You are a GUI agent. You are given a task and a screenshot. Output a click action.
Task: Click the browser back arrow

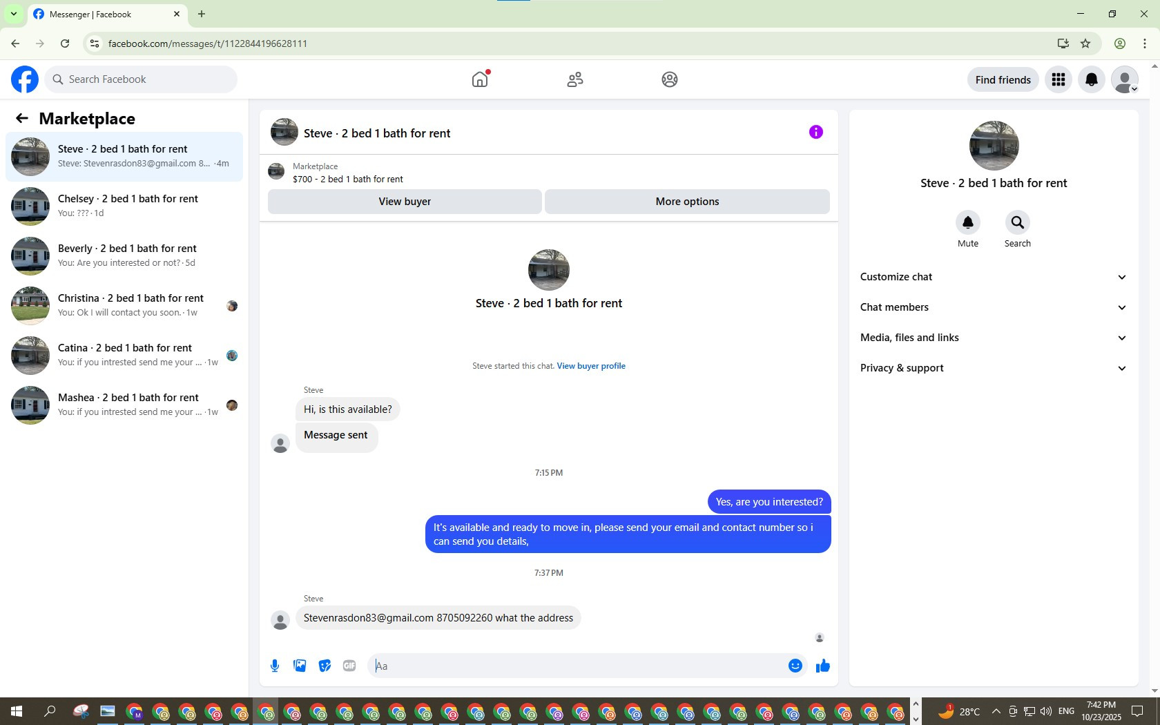[15, 43]
